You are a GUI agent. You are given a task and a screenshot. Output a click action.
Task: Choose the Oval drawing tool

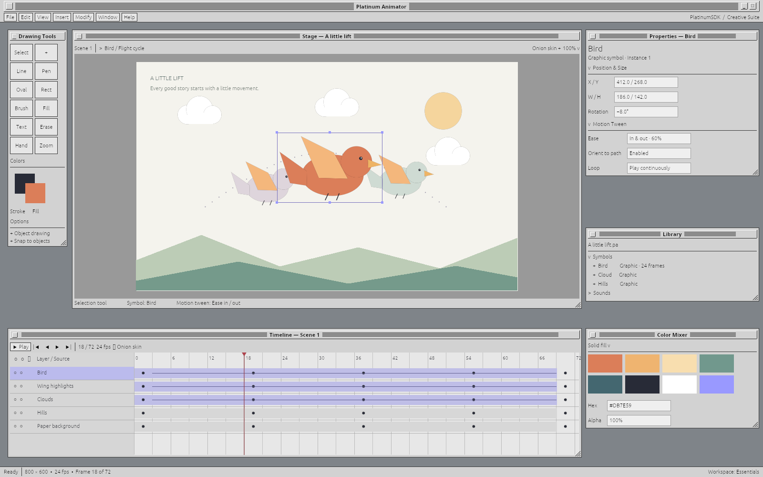click(21, 90)
